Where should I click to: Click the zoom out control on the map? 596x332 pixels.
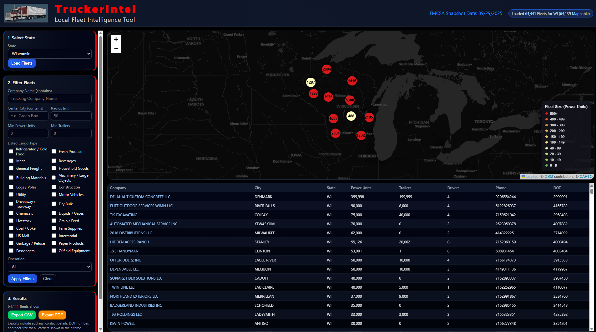116,49
